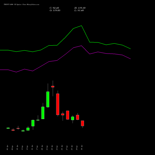The height and width of the screenshot is (155, 155).
Task: Select the small red candle above 22 Apr
Action: click(x=53, y=86)
